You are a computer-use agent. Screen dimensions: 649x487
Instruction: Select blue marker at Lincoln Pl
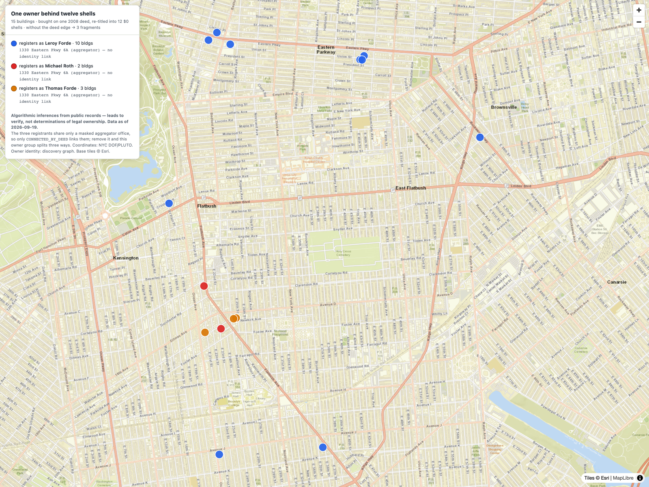pos(217,32)
